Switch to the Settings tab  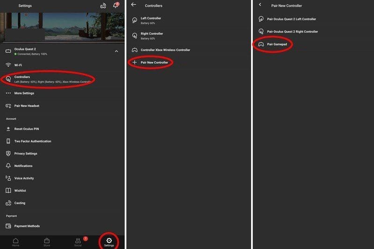coord(109,242)
